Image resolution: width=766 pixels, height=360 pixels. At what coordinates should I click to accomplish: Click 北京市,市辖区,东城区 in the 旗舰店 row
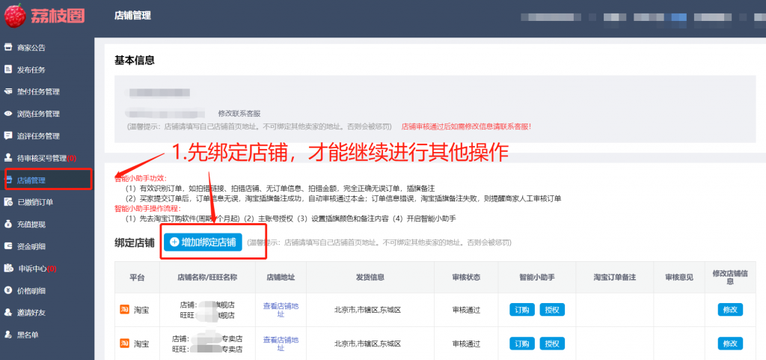[367, 310]
